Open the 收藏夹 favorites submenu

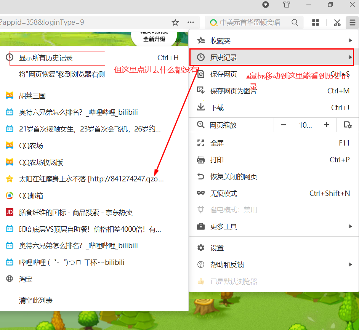click(274, 41)
